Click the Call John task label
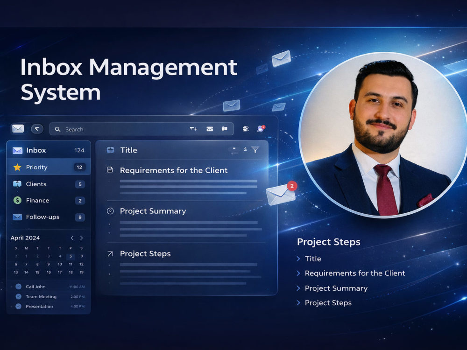Viewport: 467px width, 350px height. (35, 287)
